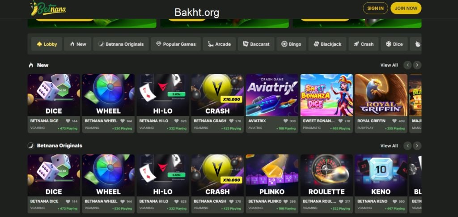Image resolution: width=458 pixels, height=217 pixels.
Task: Favorite Betnana Hi Lo in Originals row
Action: tap(176, 201)
